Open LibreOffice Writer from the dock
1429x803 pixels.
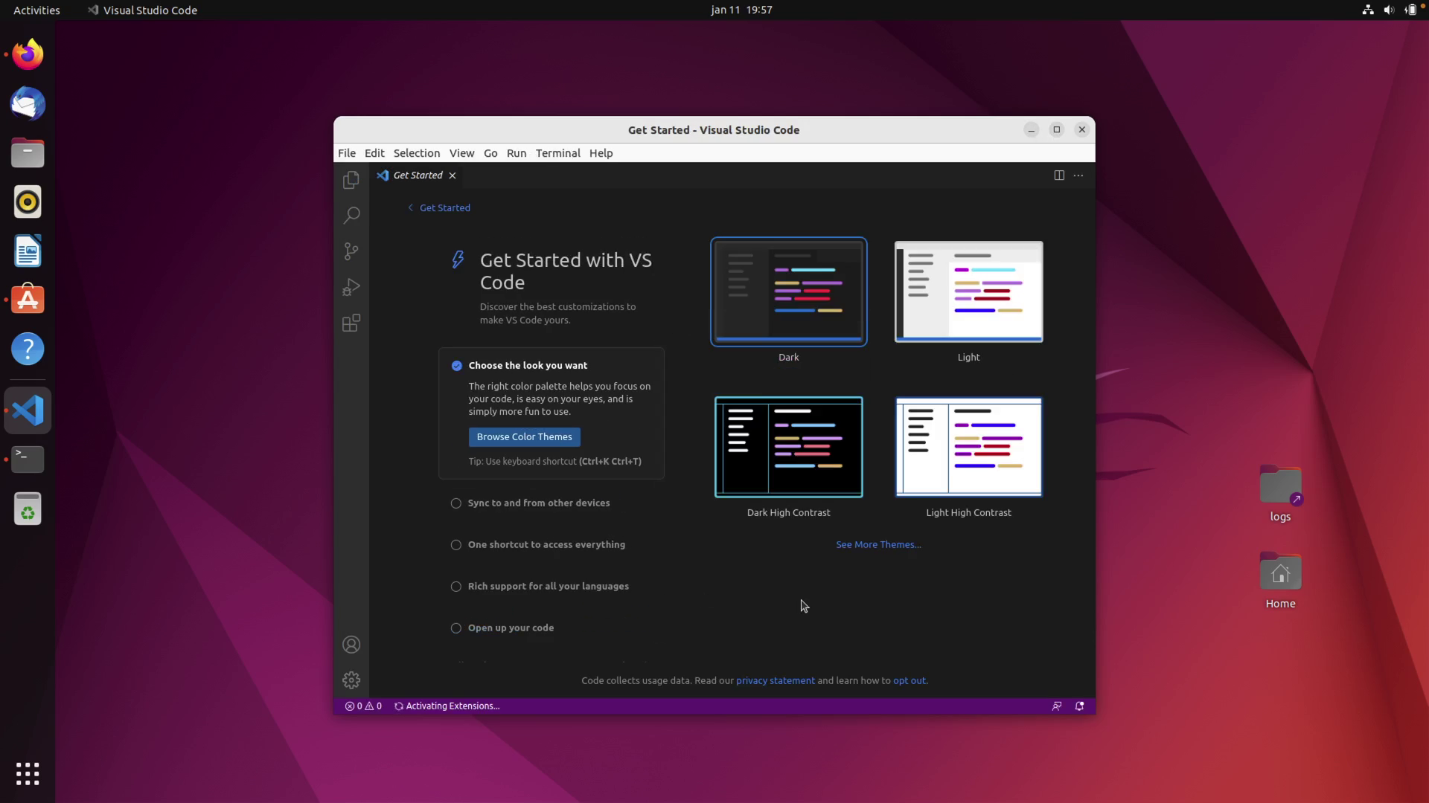(28, 251)
